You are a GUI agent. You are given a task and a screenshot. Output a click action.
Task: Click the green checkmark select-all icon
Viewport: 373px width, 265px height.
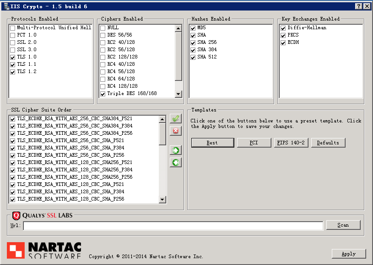pos(175,119)
